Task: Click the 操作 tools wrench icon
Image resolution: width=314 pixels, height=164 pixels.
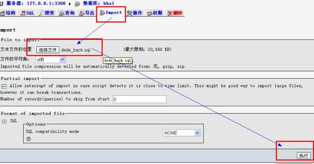Action: [x=130, y=13]
